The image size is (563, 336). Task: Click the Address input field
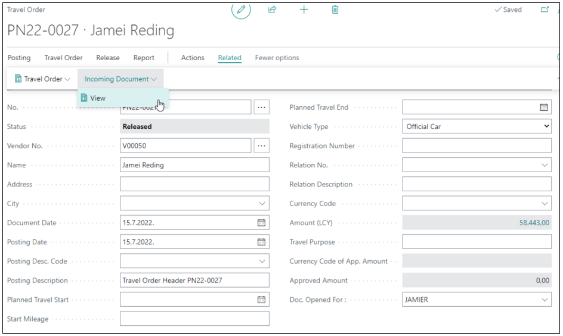coord(194,184)
